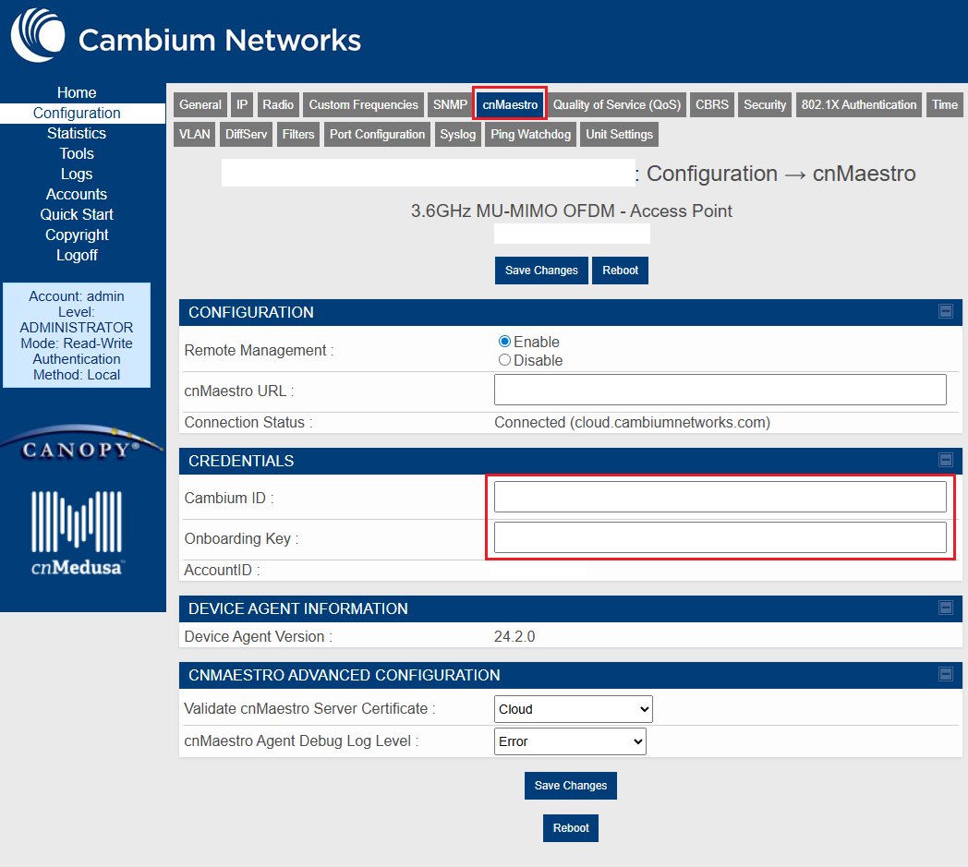Switch to the Quality of Service tab
The height and width of the screenshot is (867, 968).
tap(616, 105)
